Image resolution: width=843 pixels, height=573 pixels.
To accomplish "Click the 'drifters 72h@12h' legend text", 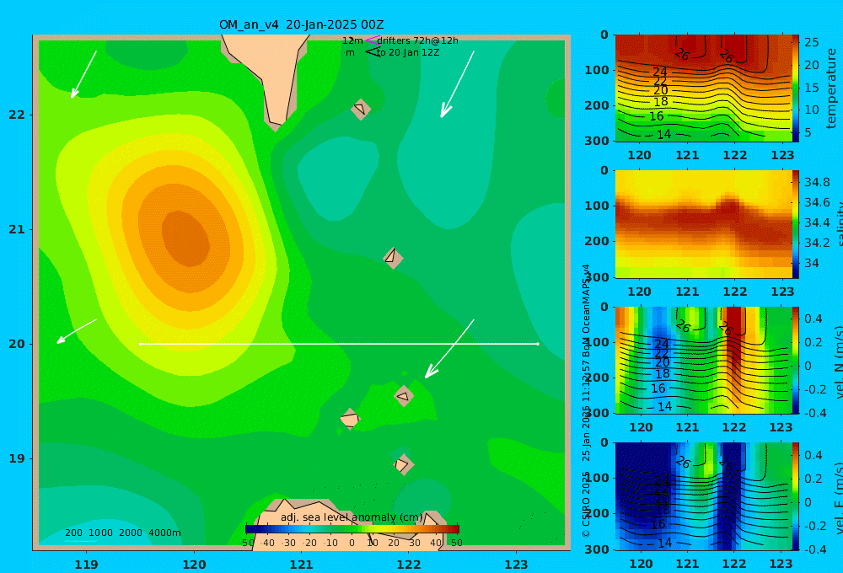I will (417, 40).
